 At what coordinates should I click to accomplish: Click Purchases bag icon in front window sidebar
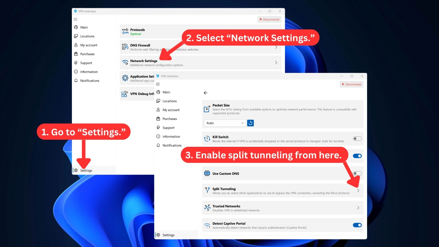click(x=158, y=119)
